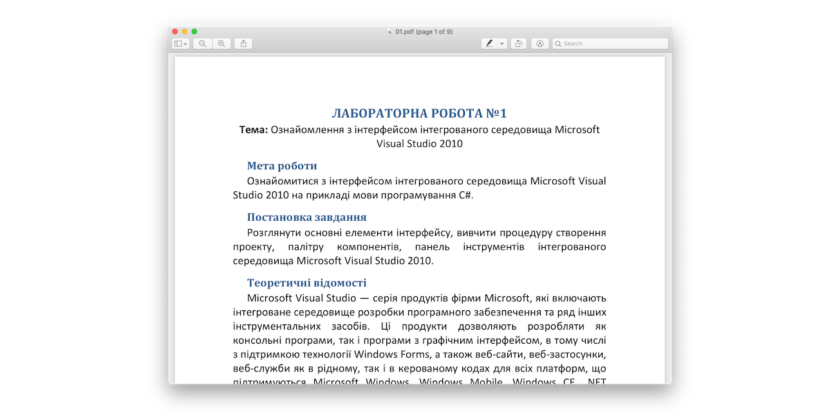
Task: Click the bold word 'Тема:'
Action: 254,129
